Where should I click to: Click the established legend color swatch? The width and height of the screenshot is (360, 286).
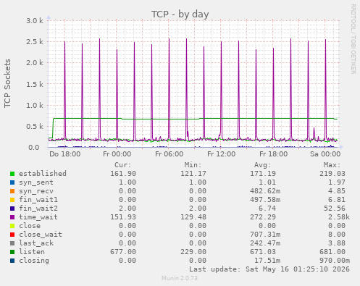[12, 174]
